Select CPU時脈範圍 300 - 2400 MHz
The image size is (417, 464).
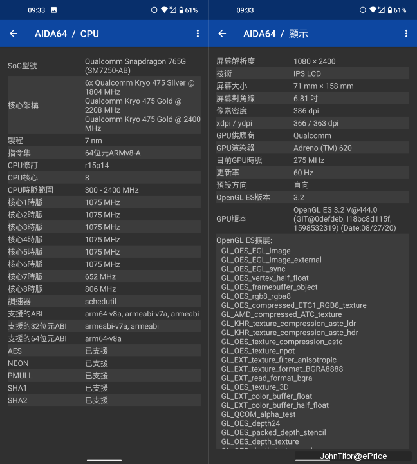(x=104, y=190)
